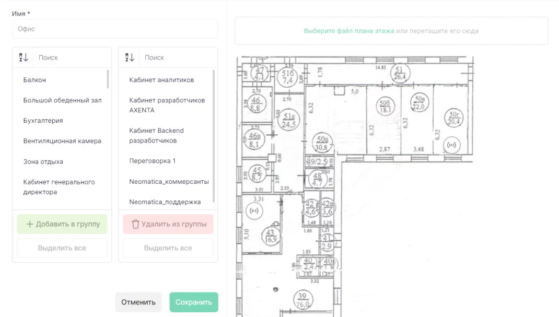This screenshot has width=559, height=317.
Task: Click the sort icon in the right list
Action: (130, 57)
